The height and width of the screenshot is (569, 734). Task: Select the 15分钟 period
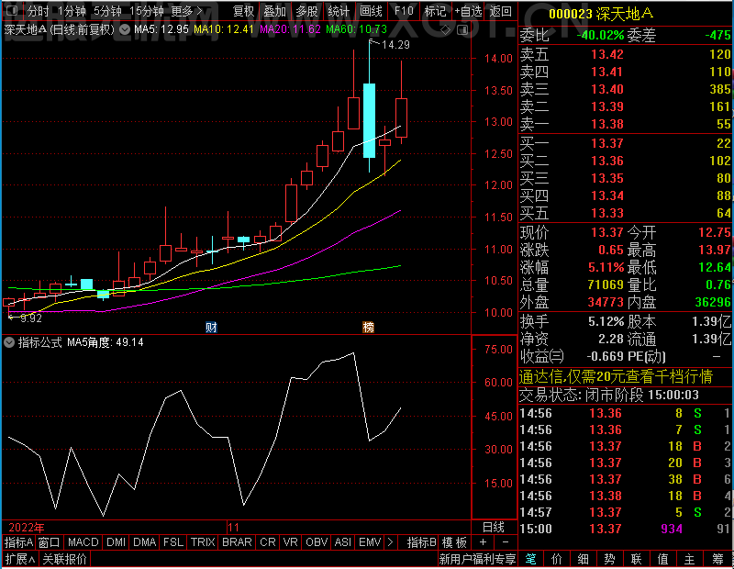146,11
